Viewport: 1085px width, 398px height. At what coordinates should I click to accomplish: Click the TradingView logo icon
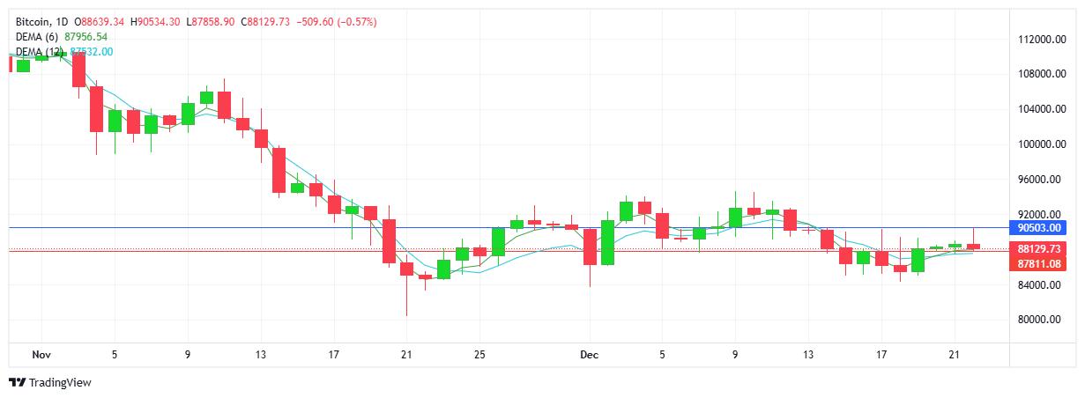point(17,383)
